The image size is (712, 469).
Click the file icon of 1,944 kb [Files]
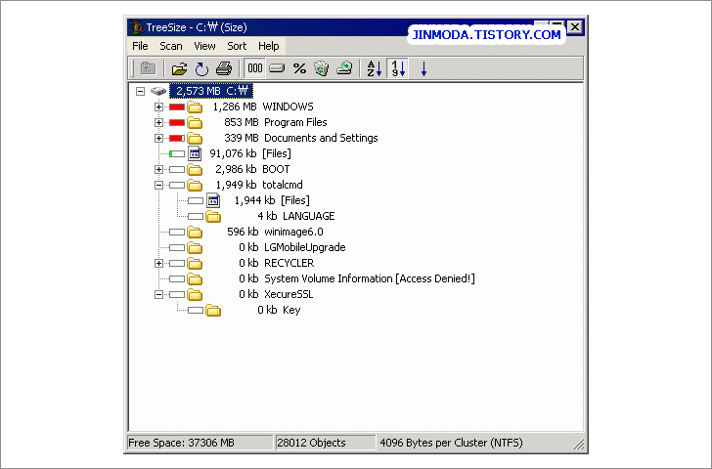[x=213, y=200]
